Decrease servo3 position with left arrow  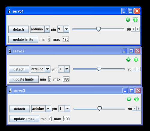[x=134, y=109]
